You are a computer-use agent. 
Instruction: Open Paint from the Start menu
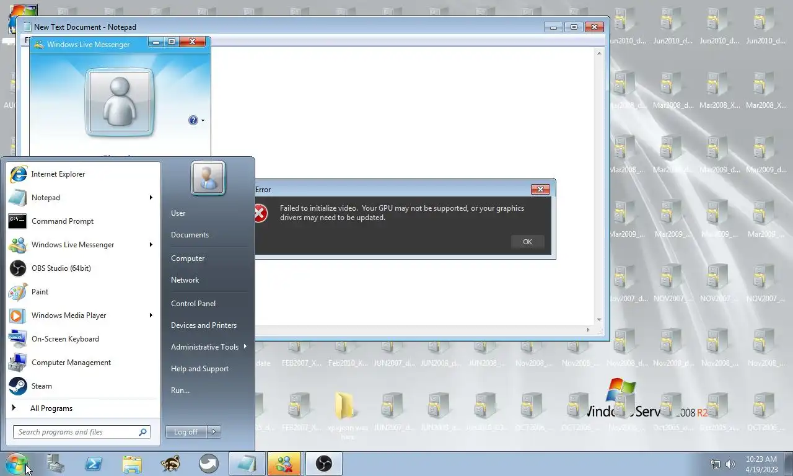point(83,292)
